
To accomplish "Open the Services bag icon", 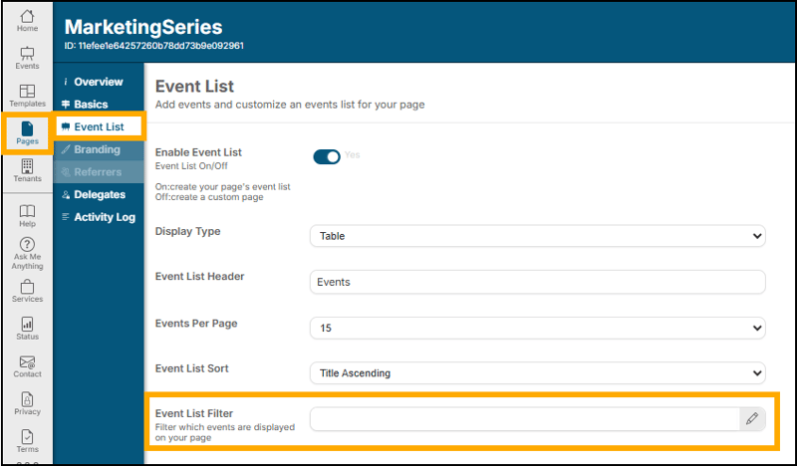I will point(27,291).
